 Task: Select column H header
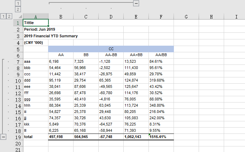coord(211,17)
